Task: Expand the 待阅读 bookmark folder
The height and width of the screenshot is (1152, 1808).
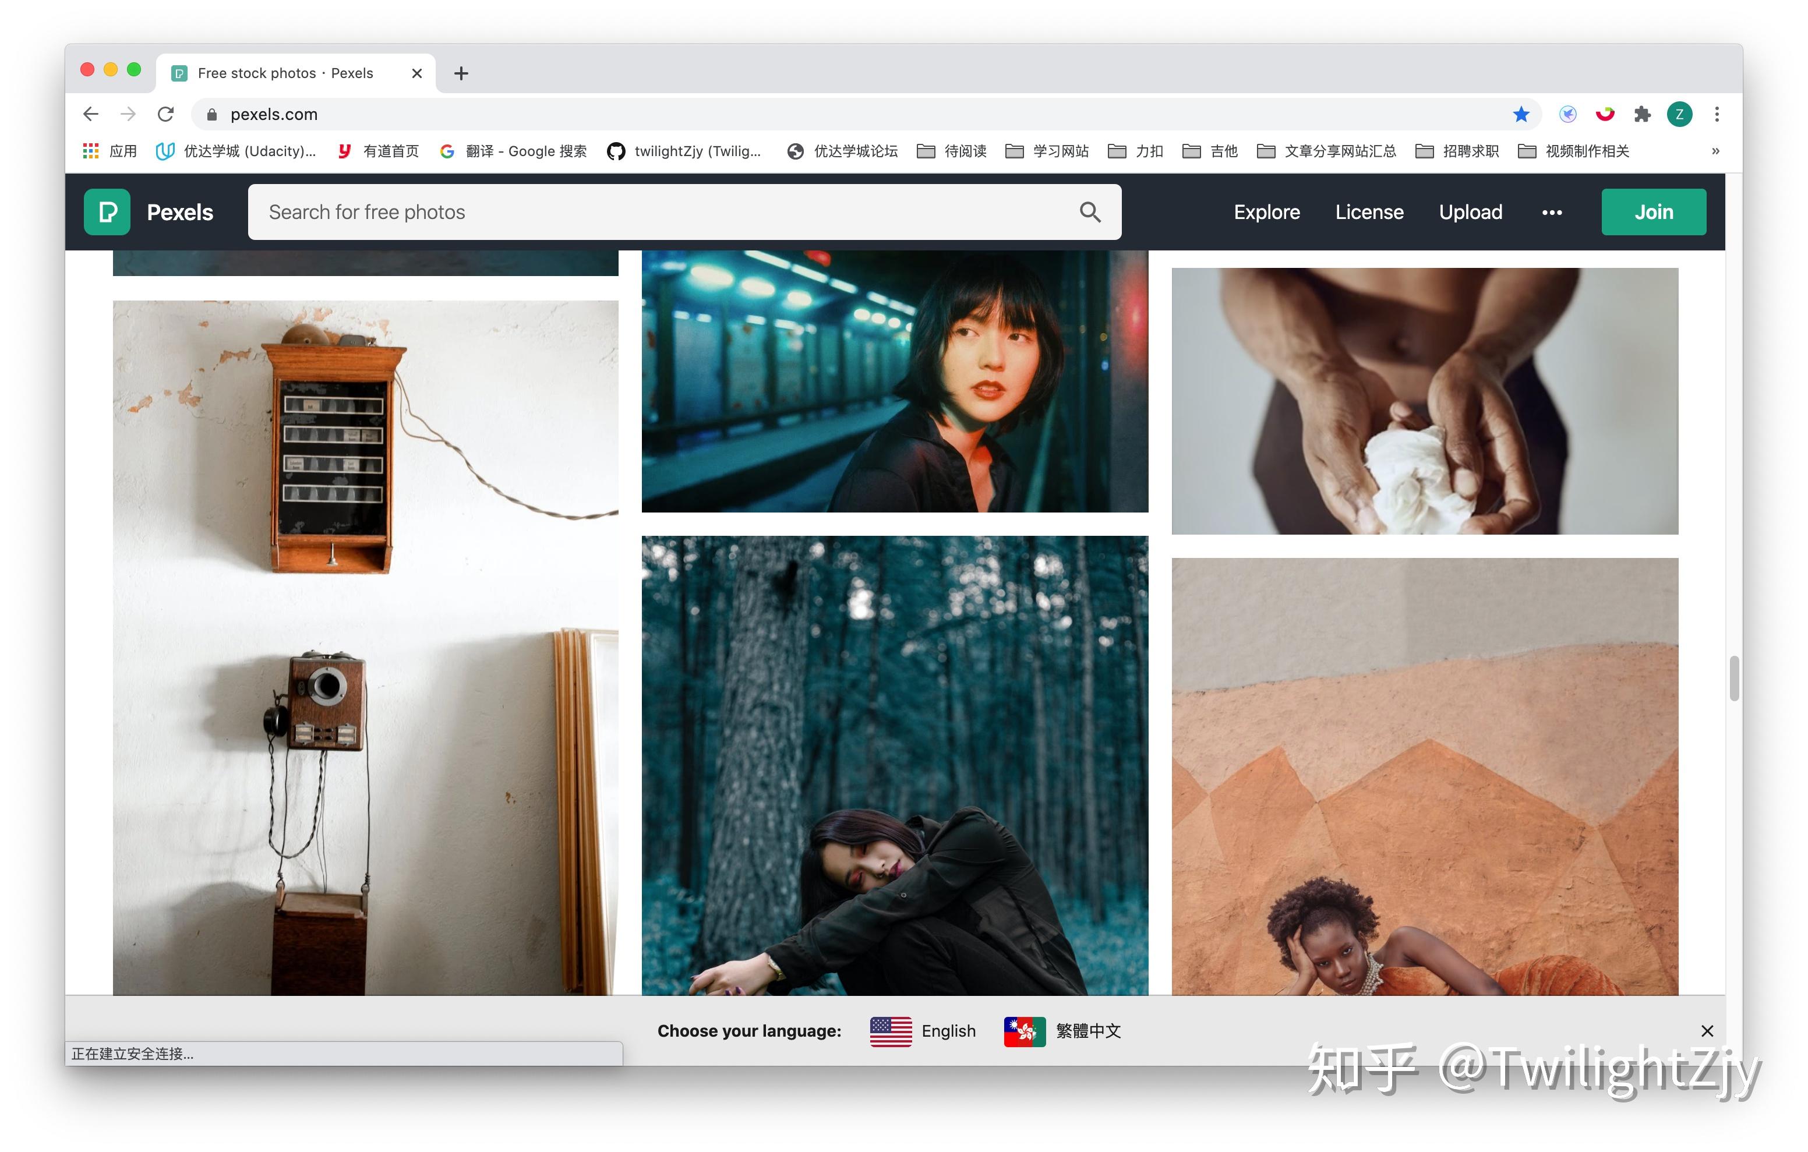Action: 951,151
